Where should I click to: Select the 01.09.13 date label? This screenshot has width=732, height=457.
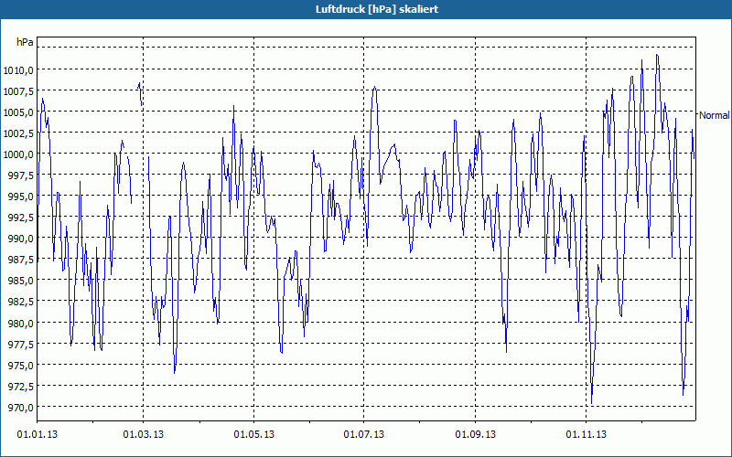tap(476, 435)
